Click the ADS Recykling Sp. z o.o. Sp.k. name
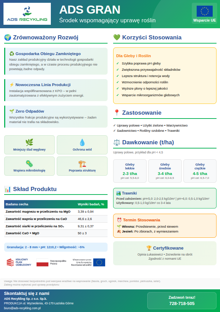The width and height of the screenshot is (220, 312). click(x=25, y=299)
